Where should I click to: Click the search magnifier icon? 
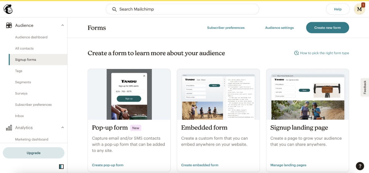[114, 9]
